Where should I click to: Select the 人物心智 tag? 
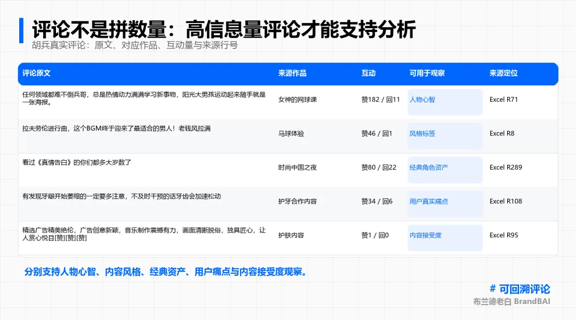coord(445,102)
